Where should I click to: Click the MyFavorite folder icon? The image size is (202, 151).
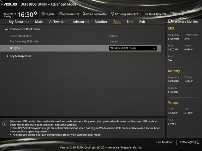[60, 14]
